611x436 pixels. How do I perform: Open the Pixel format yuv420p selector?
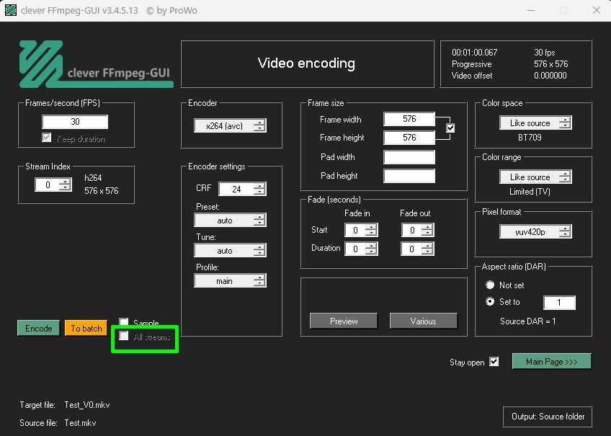(x=536, y=232)
